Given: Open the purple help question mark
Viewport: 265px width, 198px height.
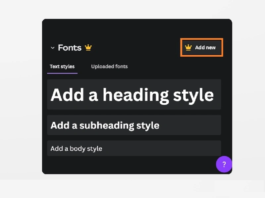Looking at the screenshot, I should (224, 164).
